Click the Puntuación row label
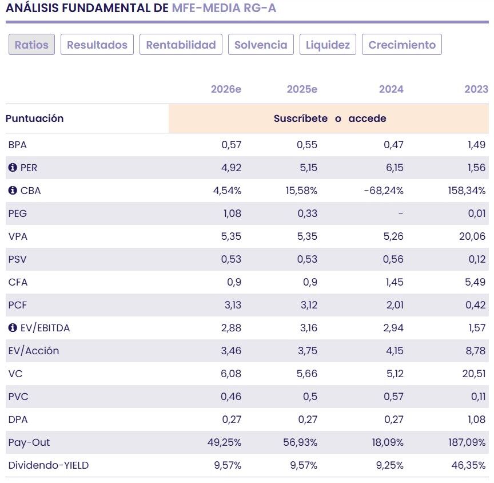This screenshot has height=483, width=494. pos(34,118)
